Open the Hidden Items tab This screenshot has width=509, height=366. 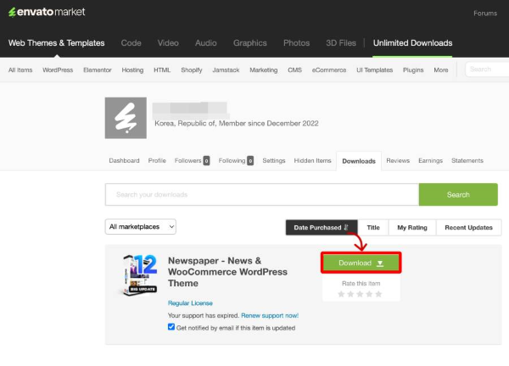pos(312,161)
